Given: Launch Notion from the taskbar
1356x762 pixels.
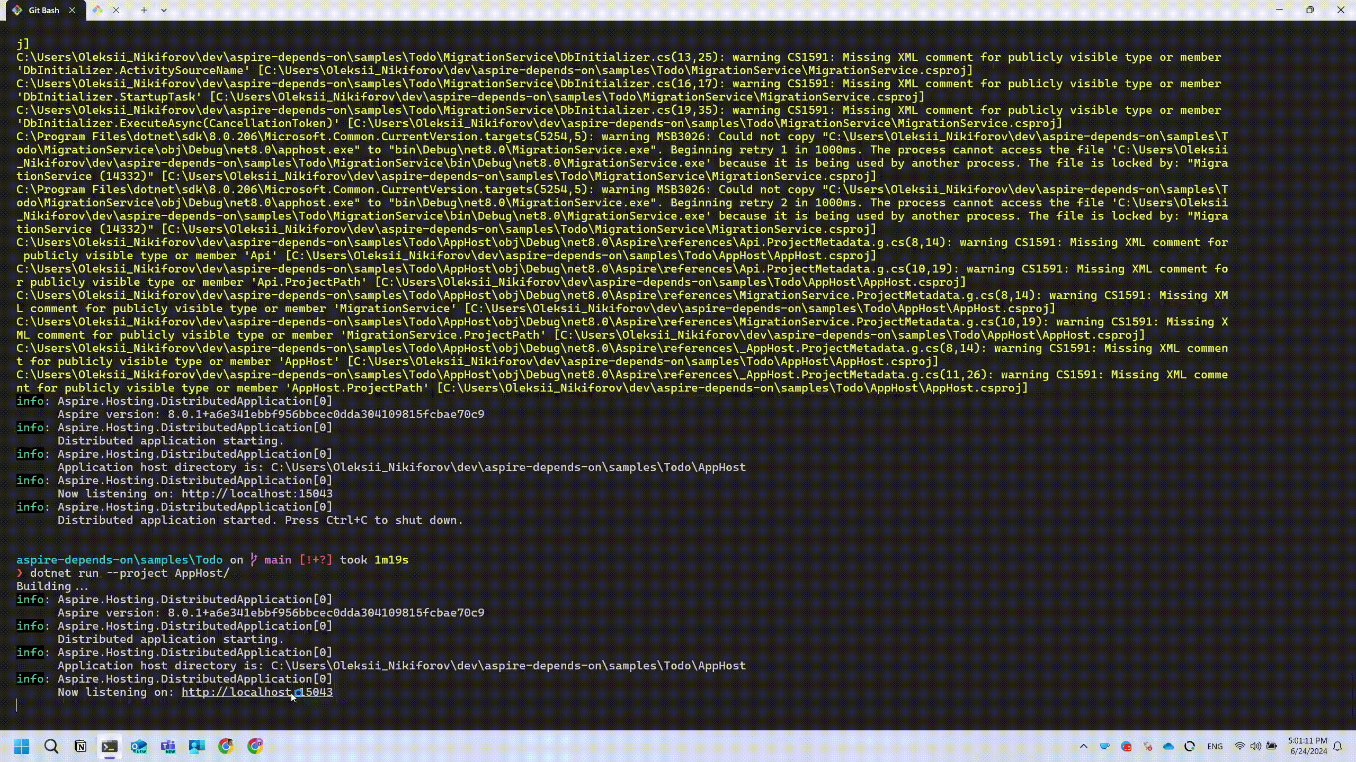Looking at the screenshot, I should (81, 746).
